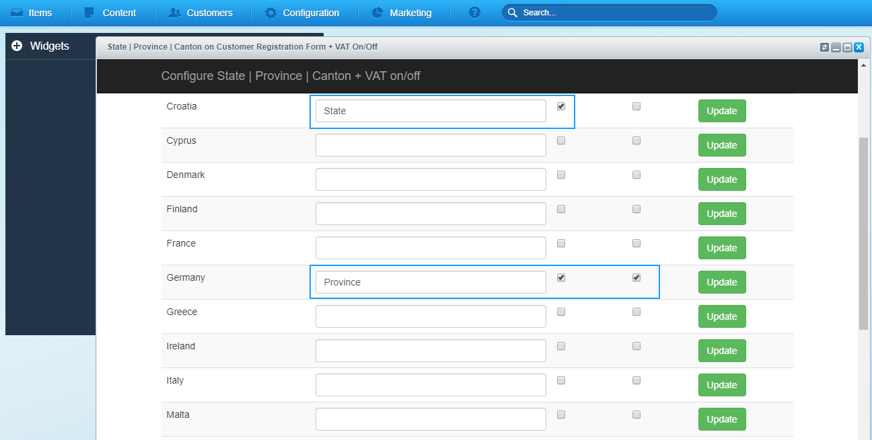Click the scrollbar up arrow
This screenshot has height=440, width=872.
[x=864, y=65]
